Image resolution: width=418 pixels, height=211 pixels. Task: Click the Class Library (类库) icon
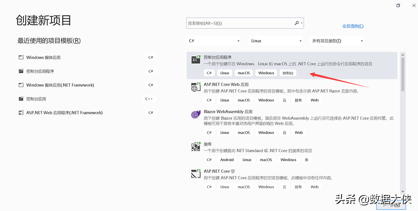click(196, 146)
